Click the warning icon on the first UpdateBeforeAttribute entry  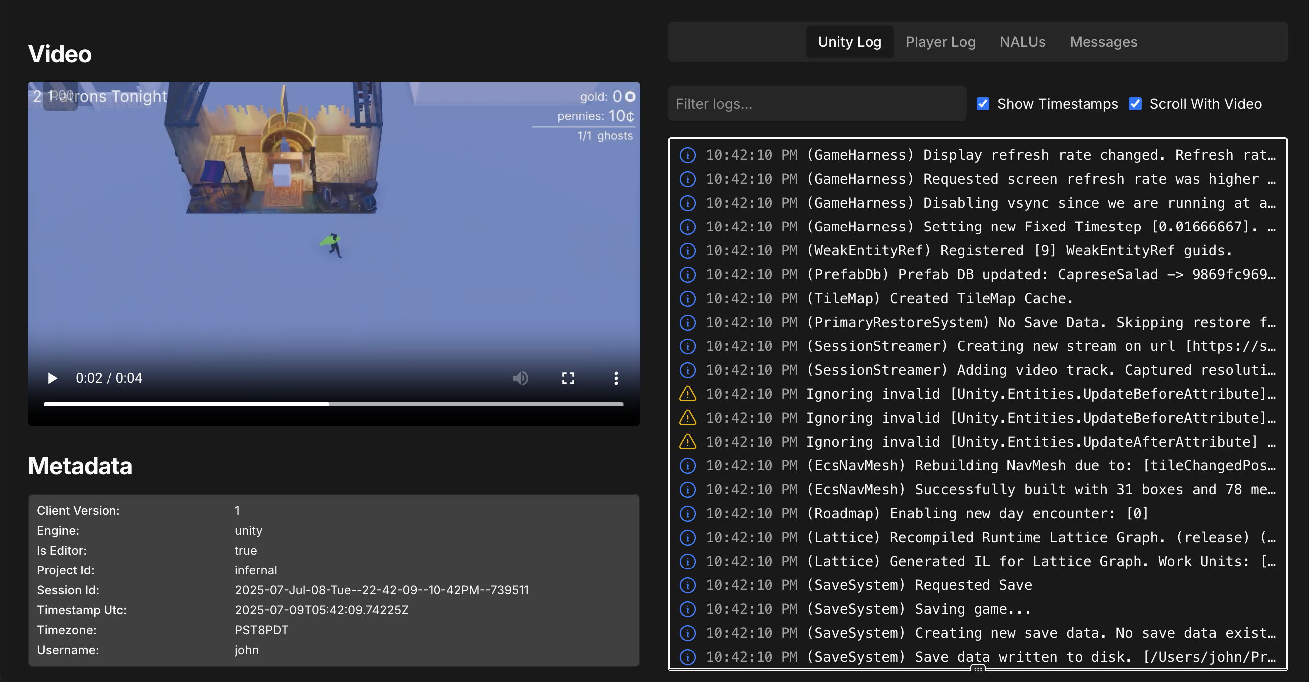687,393
